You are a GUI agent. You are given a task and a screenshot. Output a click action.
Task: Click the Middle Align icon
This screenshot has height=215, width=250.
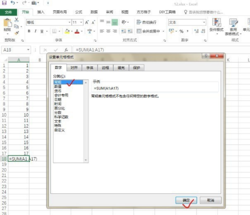tap(108, 22)
